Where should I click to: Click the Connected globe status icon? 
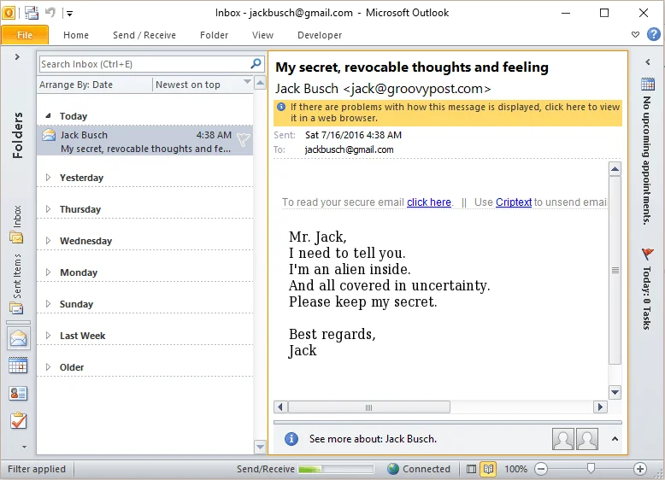pyautogui.click(x=393, y=469)
